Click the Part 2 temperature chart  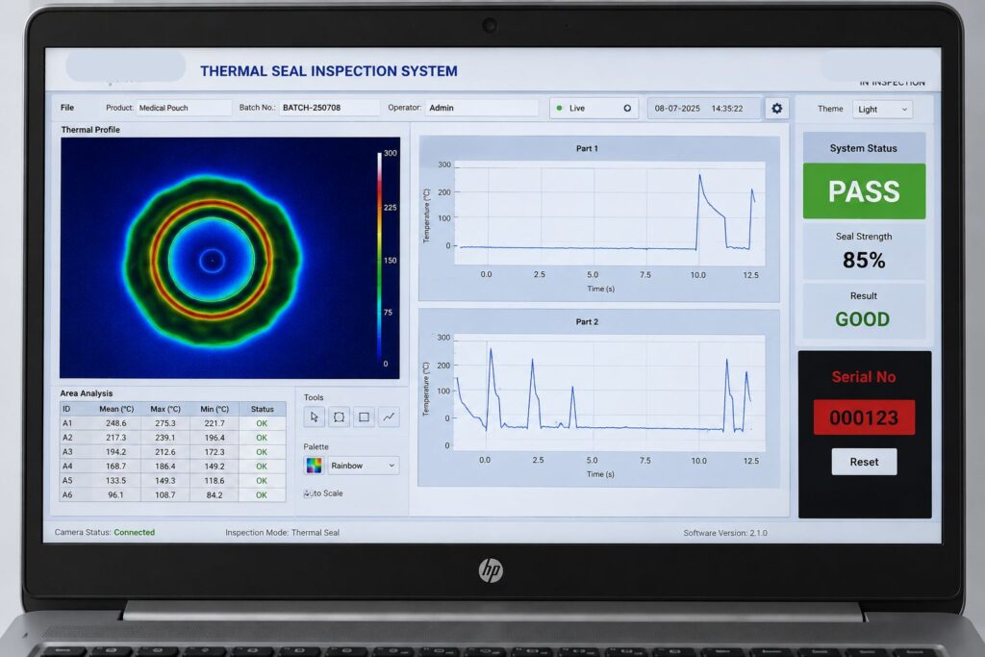(x=599, y=397)
